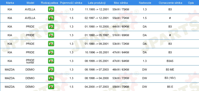Click the fuel icon in the PRIDE kombi row
This screenshot has height=91, width=199.
(51, 61)
